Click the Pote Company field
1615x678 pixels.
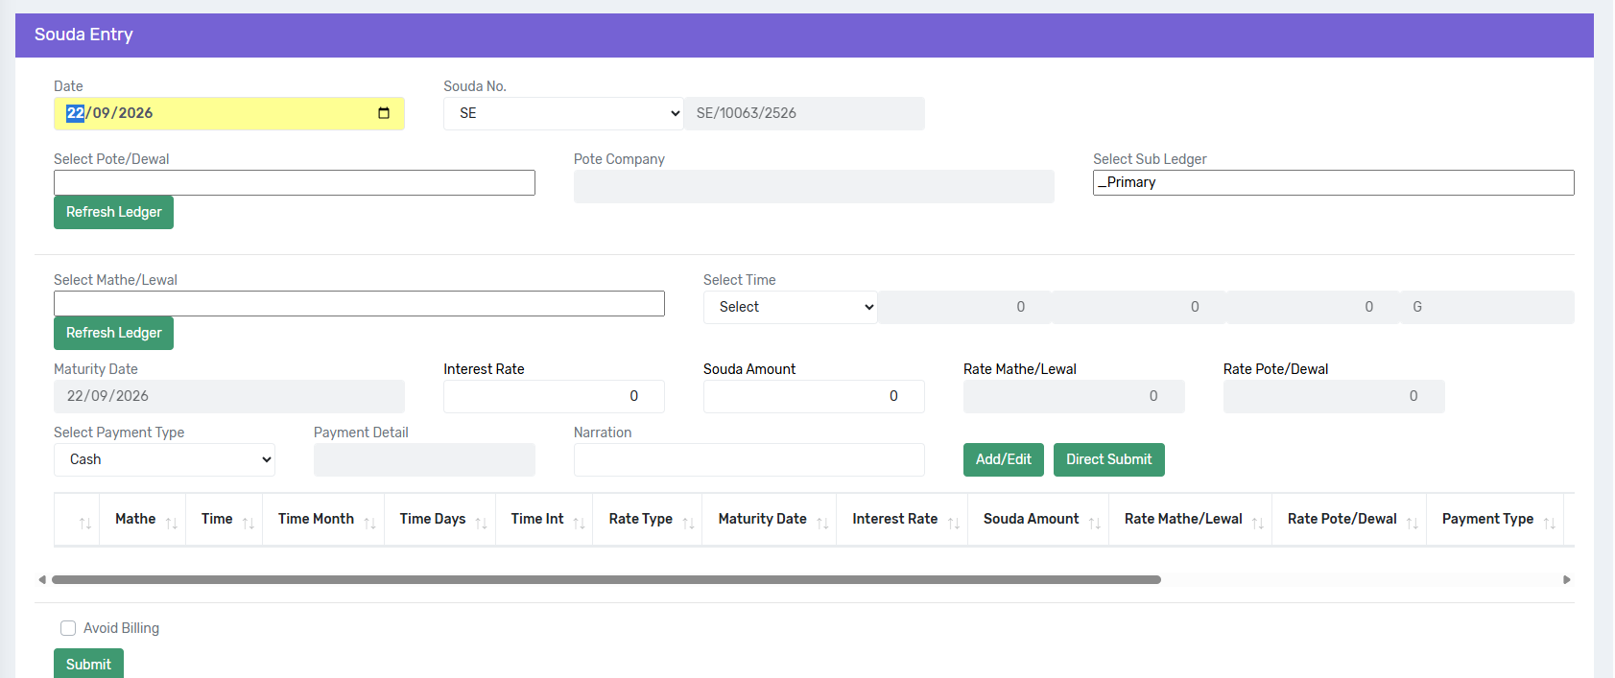click(x=814, y=186)
